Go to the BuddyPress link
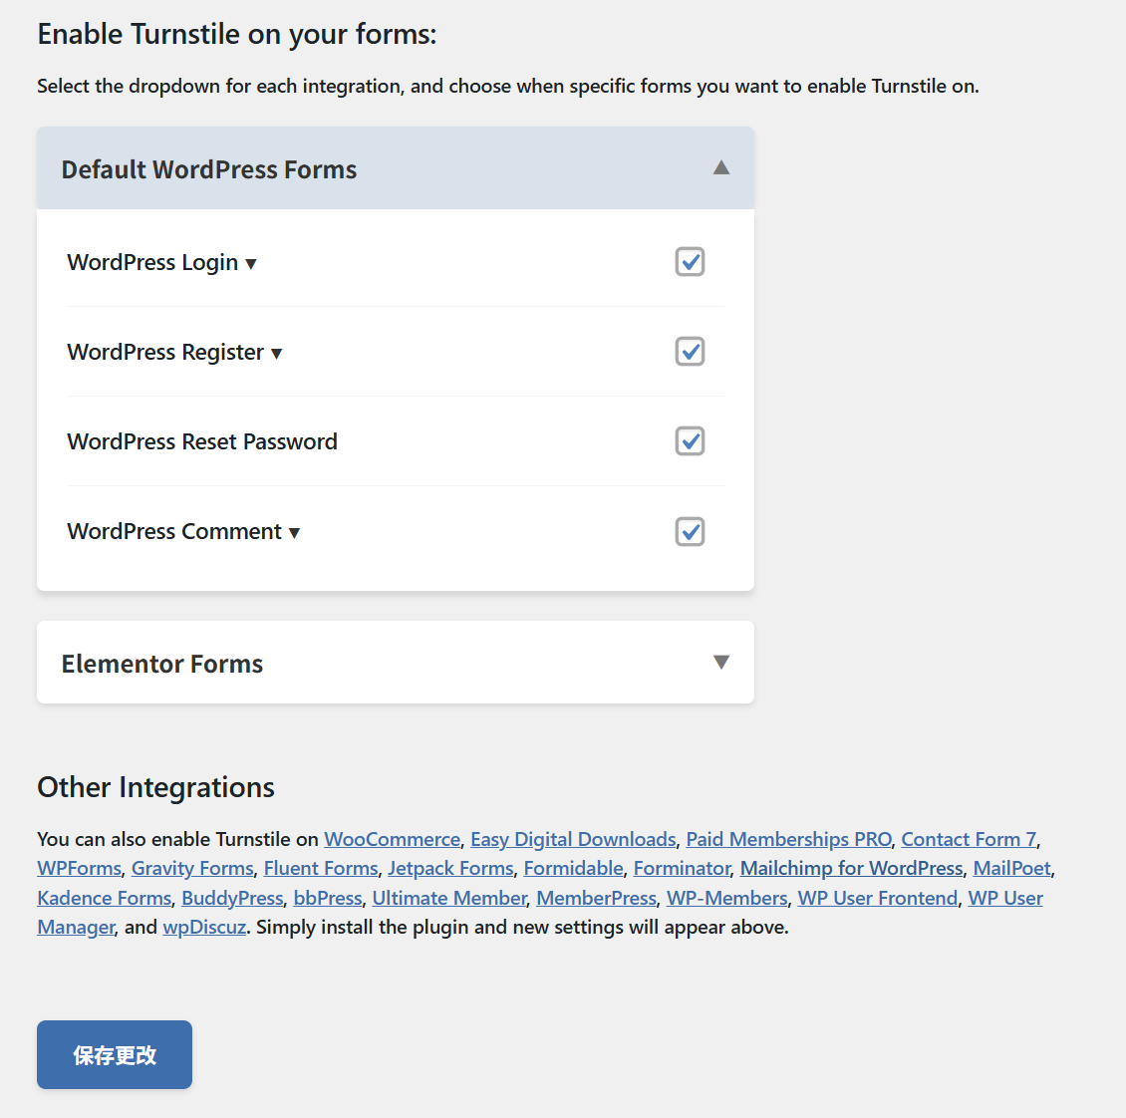 tap(232, 898)
